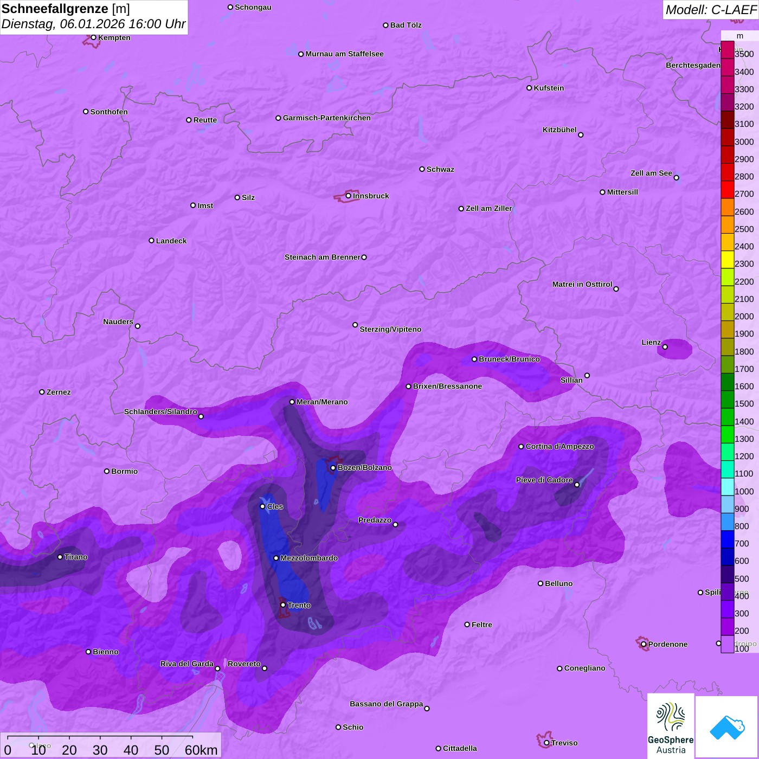Click the date Dienstag, 06.01.2026 16:00 Uhr
This screenshot has height=759, width=759.
point(93,24)
